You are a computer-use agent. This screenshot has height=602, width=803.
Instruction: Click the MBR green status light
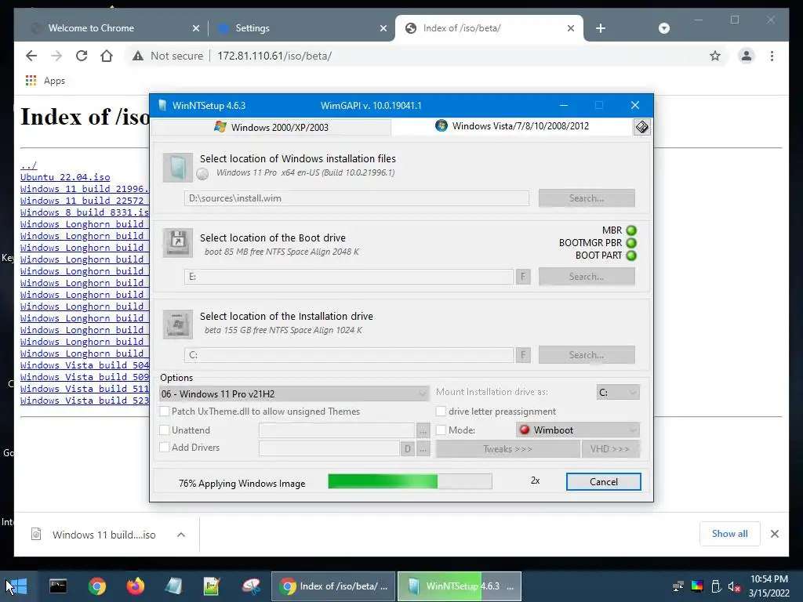coord(631,230)
